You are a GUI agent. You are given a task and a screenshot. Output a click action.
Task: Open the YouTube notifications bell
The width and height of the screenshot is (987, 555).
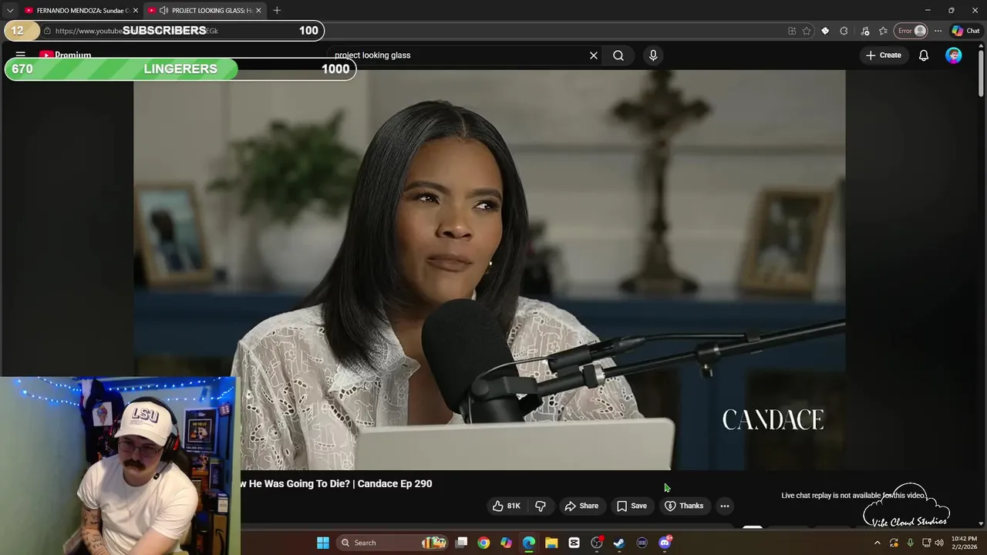click(x=924, y=55)
